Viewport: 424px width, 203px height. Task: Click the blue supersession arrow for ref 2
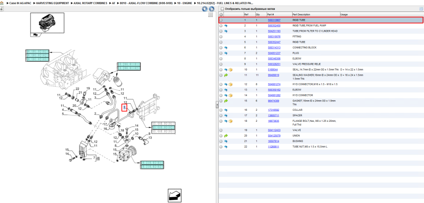pos(226,26)
